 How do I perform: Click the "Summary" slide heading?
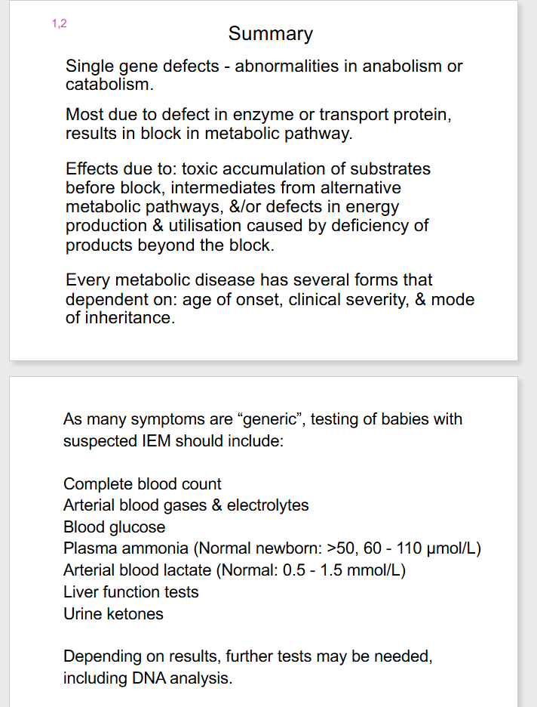[270, 33]
